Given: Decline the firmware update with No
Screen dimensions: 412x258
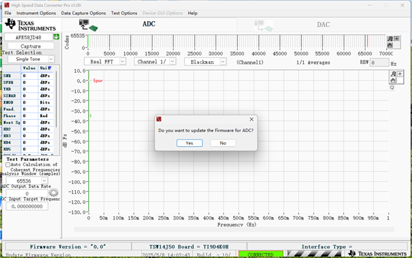Looking at the screenshot, I should [x=223, y=143].
